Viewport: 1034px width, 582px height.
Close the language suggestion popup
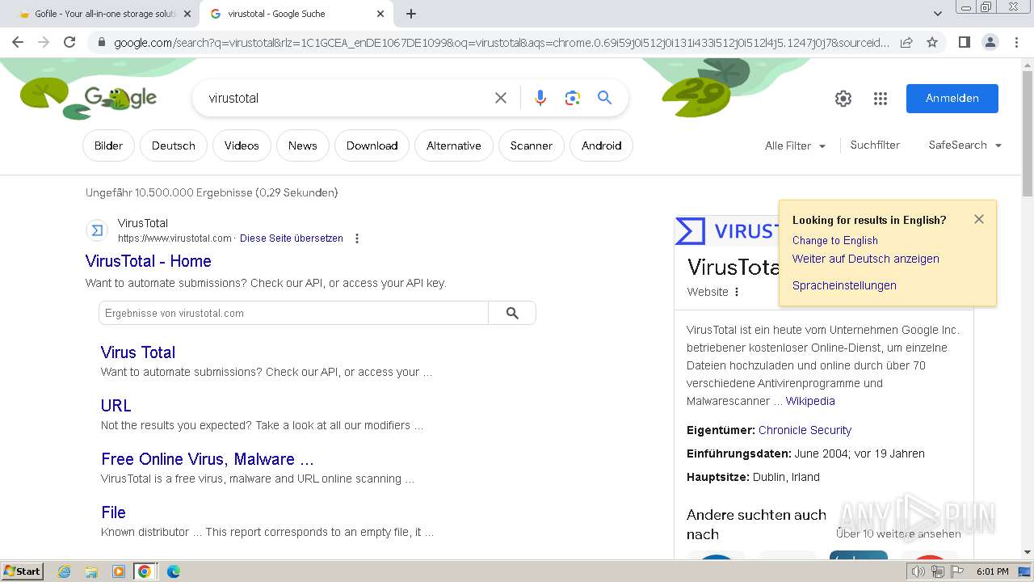pyautogui.click(x=979, y=219)
